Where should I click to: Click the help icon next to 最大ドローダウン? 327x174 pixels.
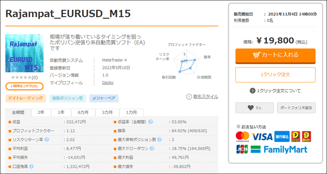[x=152, y=148]
